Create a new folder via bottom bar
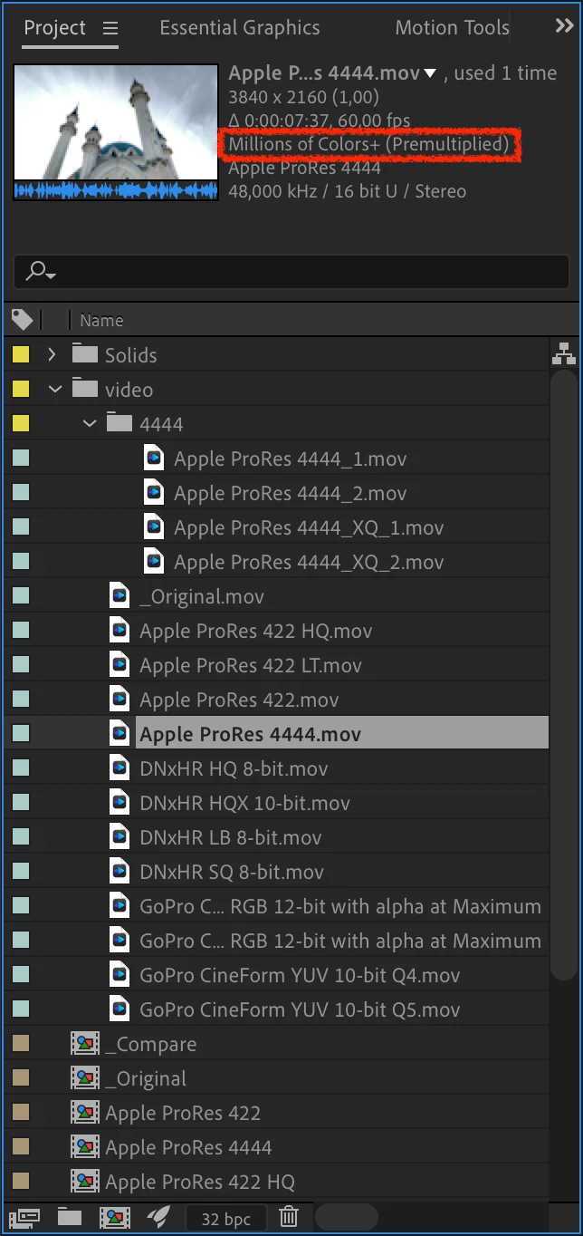Viewport: 583px width, 1236px height. [x=70, y=1217]
